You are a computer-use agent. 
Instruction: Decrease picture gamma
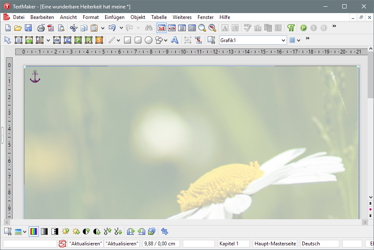point(118,231)
